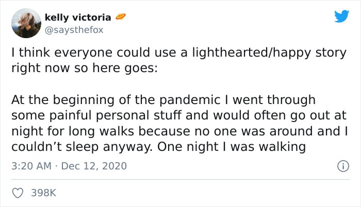Click the word 'pandemic' in the tweet
This screenshot has height=207, width=361.
(190, 100)
